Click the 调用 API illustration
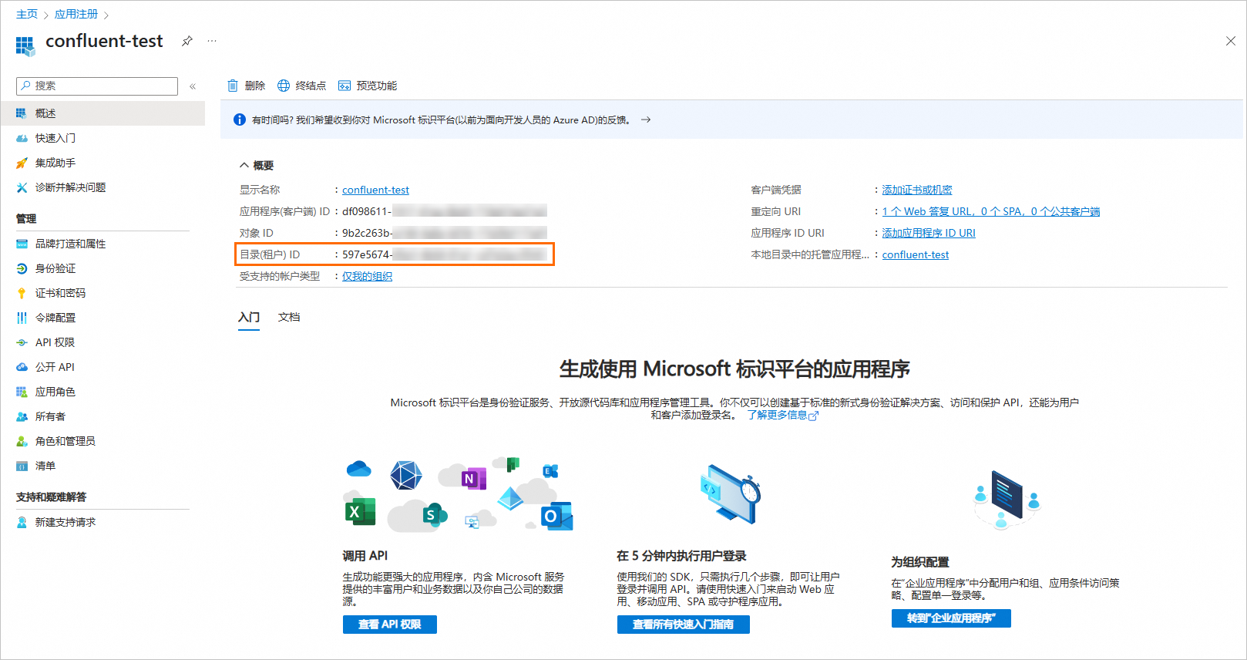 click(459, 494)
